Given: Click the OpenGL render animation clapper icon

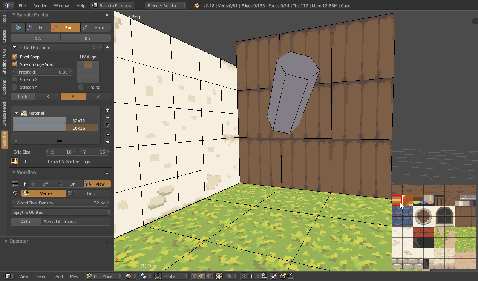Looking at the screenshot, I should 290,276.
